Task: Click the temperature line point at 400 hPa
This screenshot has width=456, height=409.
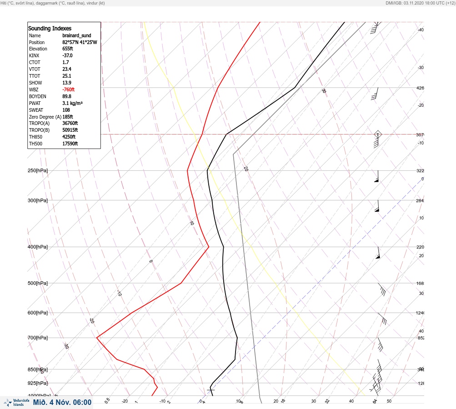Action: [223, 247]
